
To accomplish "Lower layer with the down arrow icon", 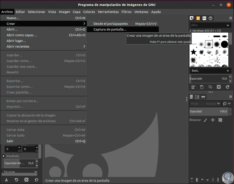I will point(207,180).
